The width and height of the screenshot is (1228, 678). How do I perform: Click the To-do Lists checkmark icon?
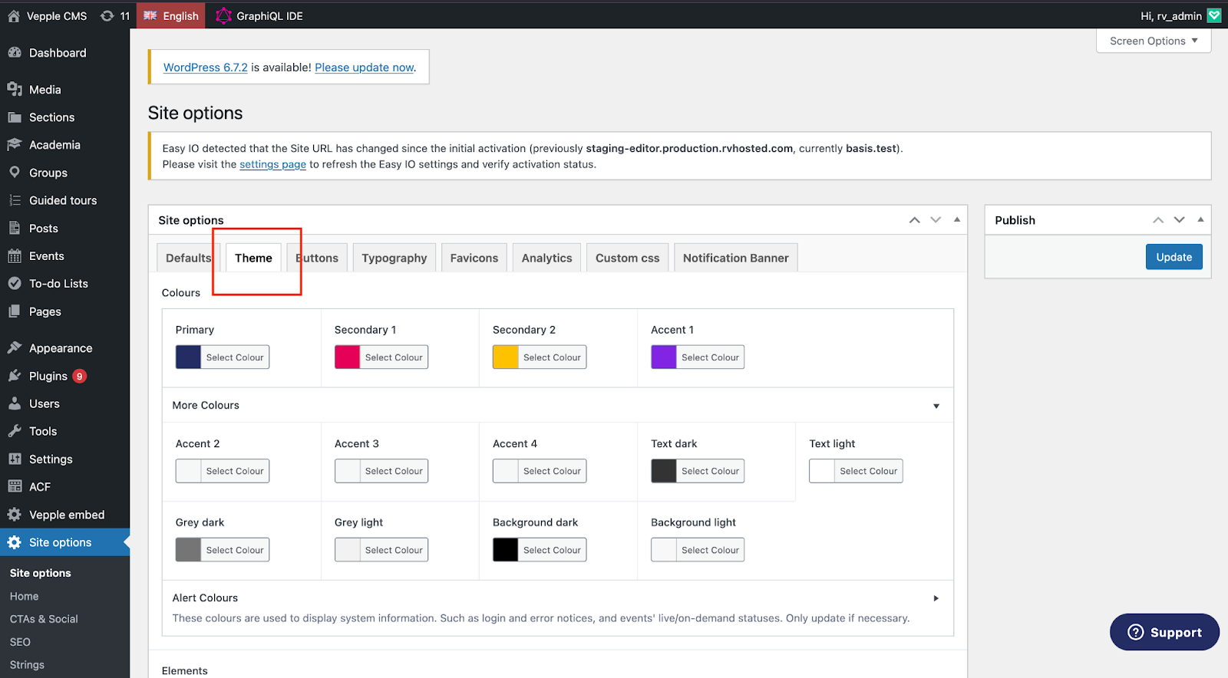15,284
